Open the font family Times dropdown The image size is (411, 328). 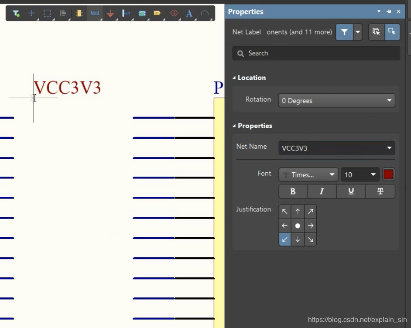308,174
